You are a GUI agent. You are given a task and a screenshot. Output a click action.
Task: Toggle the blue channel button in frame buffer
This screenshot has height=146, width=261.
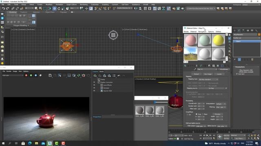click(x=36, y=75)
